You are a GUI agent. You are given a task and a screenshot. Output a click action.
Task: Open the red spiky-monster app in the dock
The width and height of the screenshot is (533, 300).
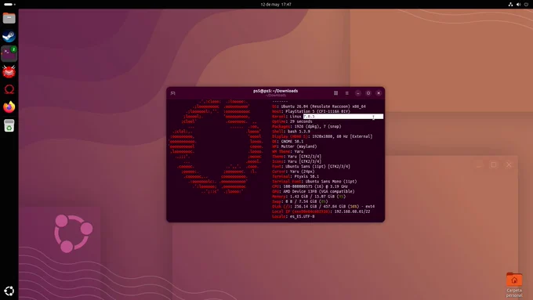(x=9, y=72)
